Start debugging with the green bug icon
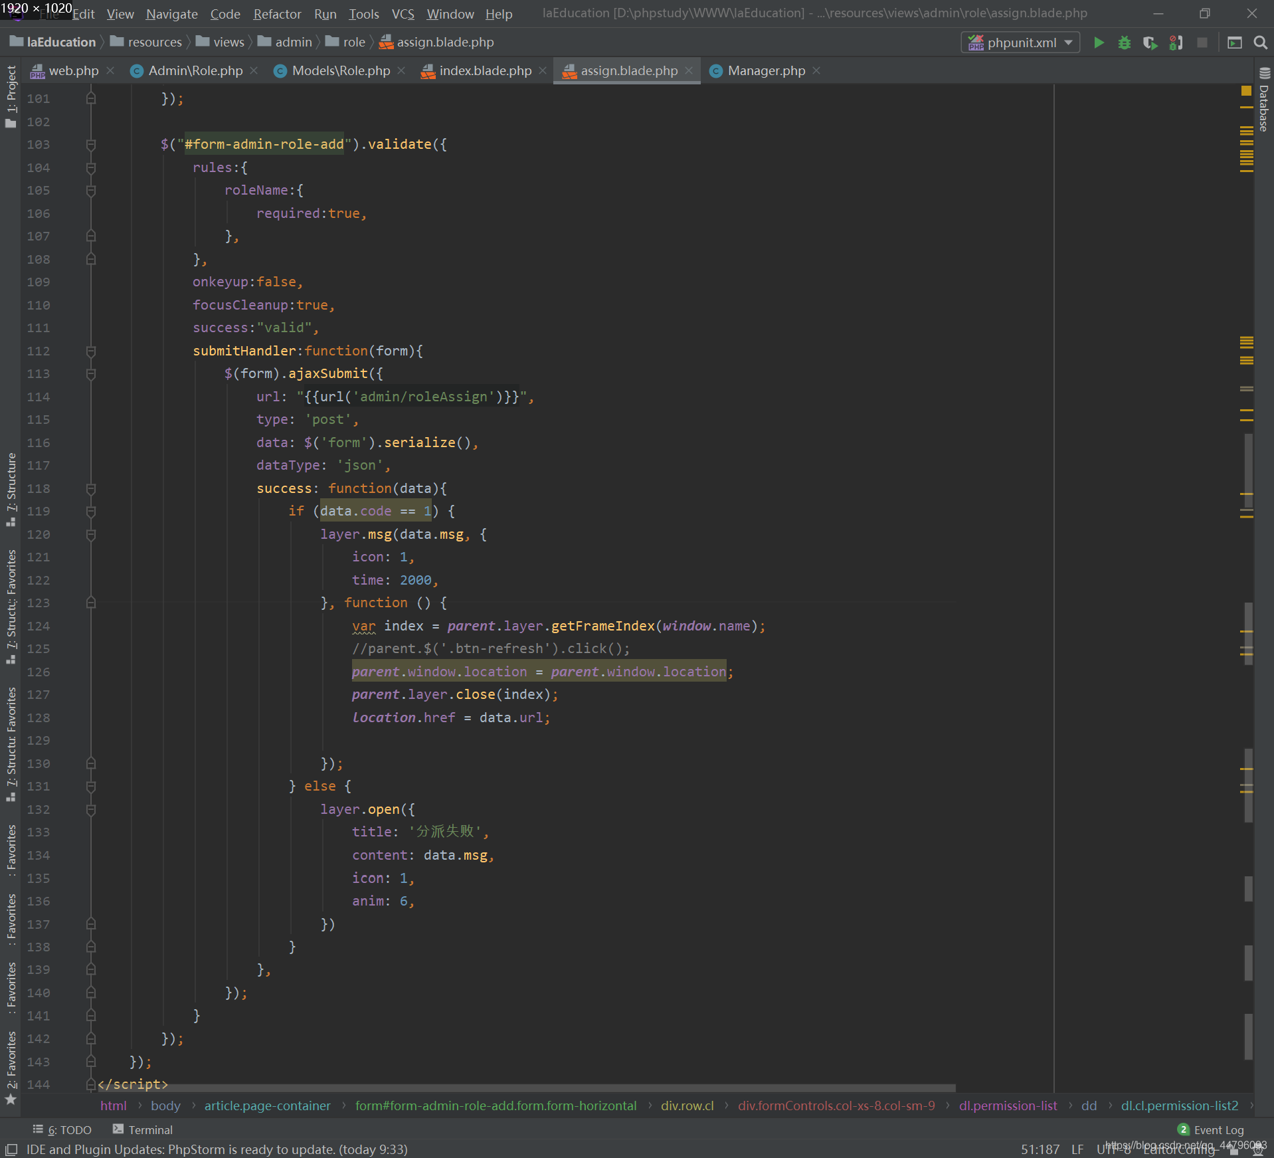The image size is (1274, 1158). pos(1124,43)
